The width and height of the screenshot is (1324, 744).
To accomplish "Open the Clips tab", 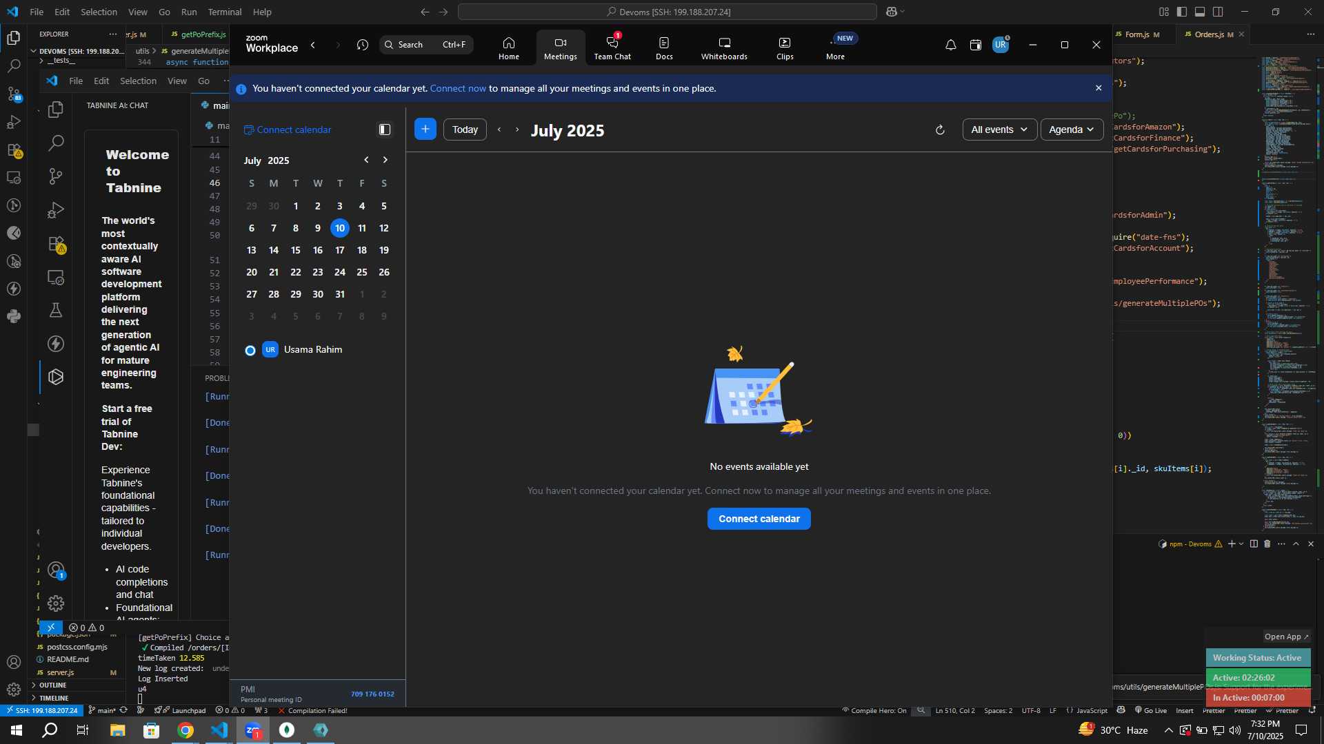I will click(x=785, y=48).
